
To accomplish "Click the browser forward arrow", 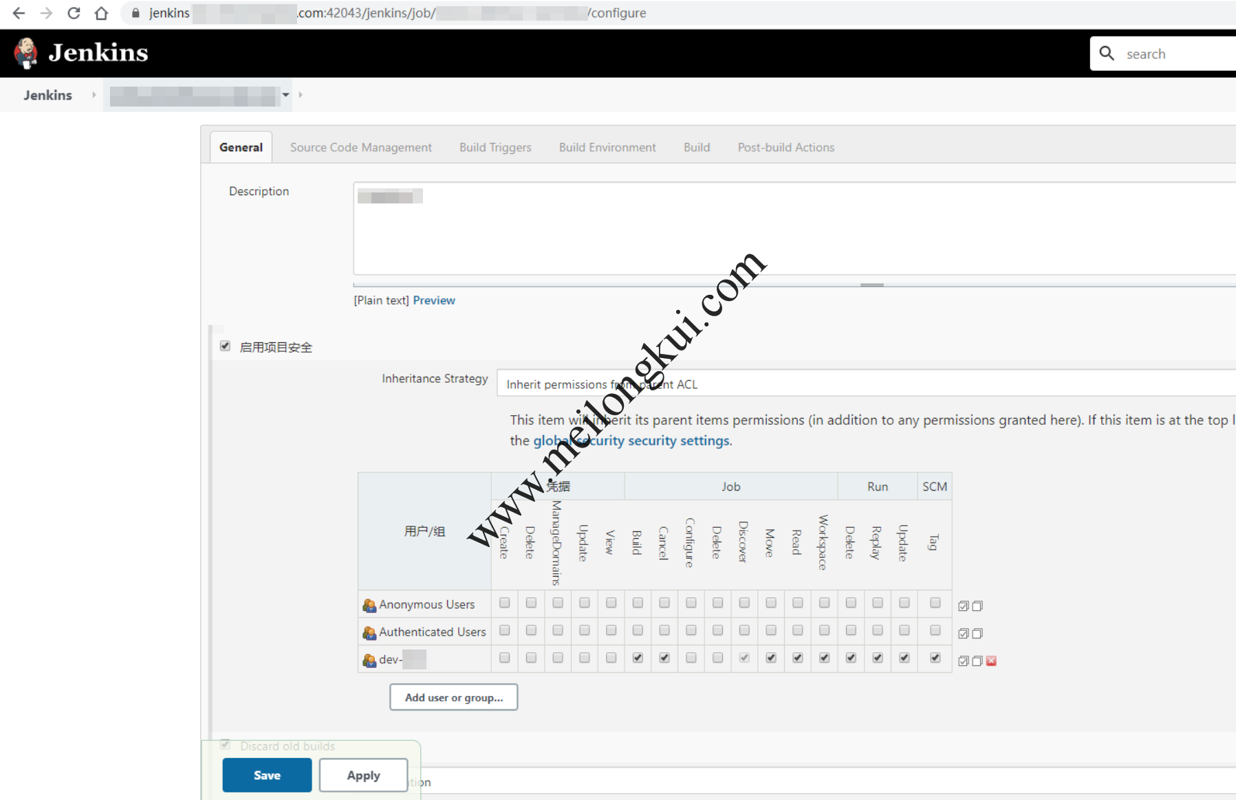I will [x=46, y=13].
